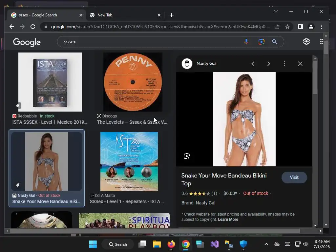Go back using the browser back arrow
Viewport: 336px width, 252px height.
click(12, 27)
